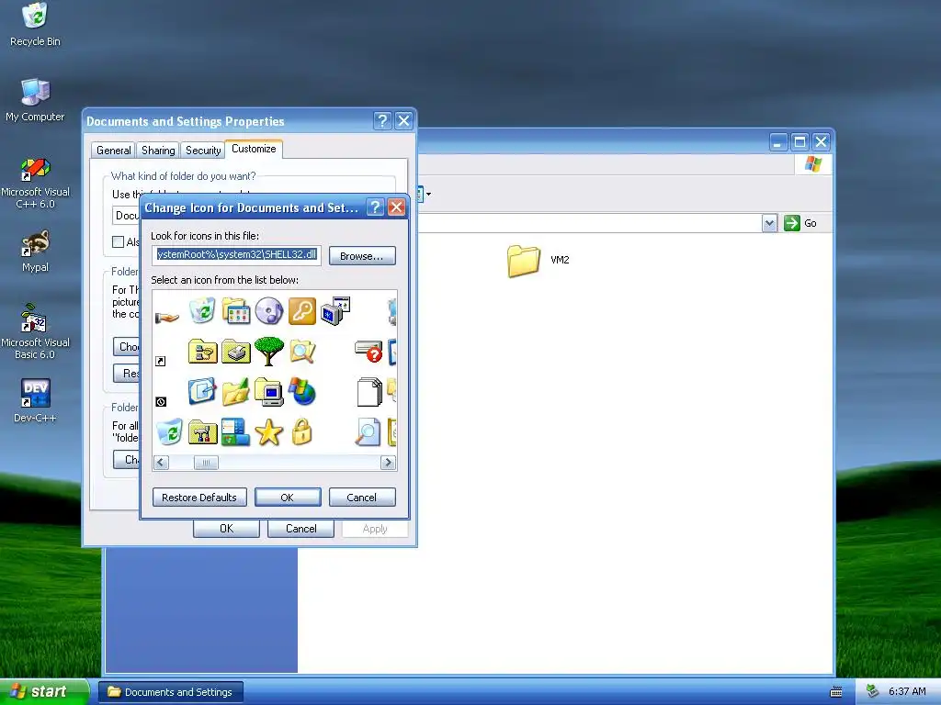Cancel the Change Icon dialog

click(x=362, y=498)
